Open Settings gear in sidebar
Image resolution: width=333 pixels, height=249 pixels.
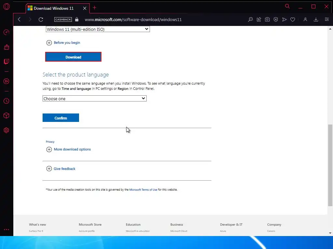tap(7, 130)
